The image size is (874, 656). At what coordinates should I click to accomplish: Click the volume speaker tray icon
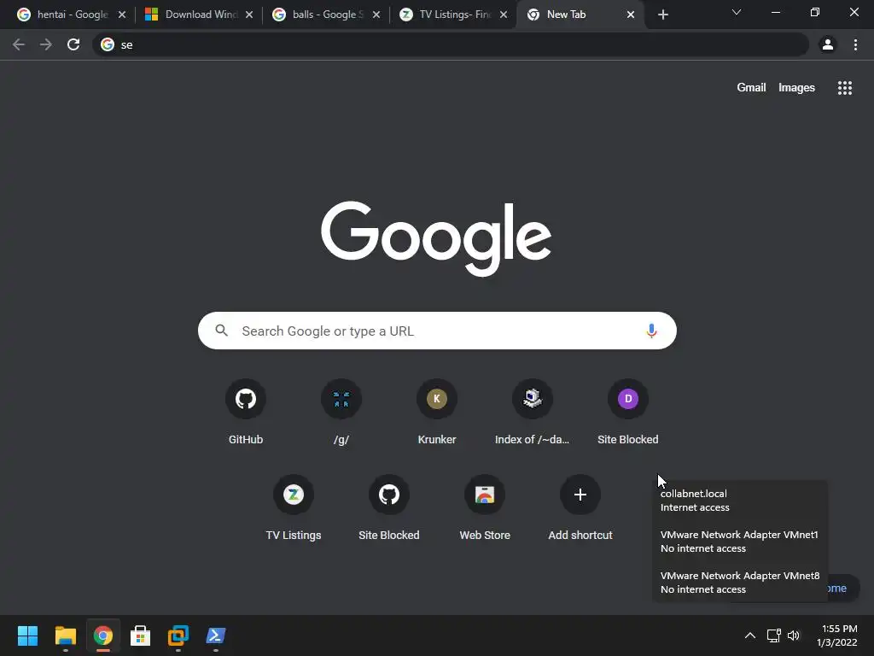(x=794, y=635)
